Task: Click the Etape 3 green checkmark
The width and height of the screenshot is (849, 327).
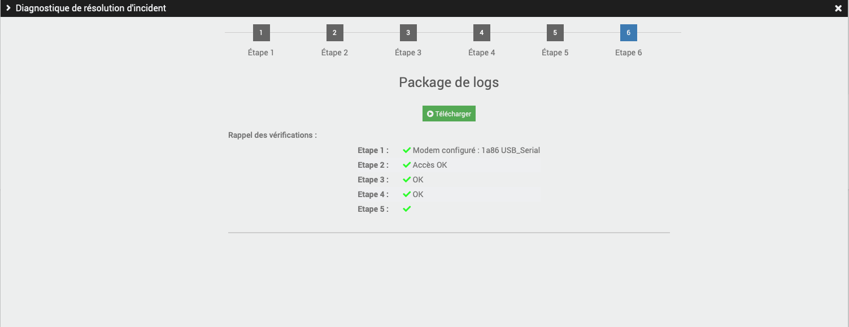Action: click(x=406, y=180)
